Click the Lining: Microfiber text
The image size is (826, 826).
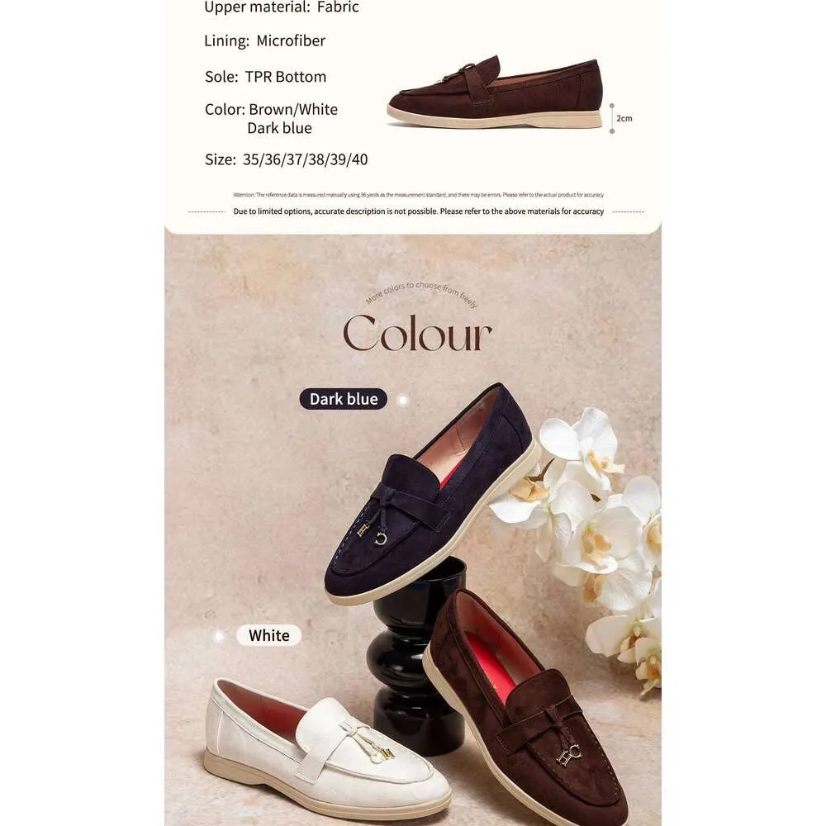(264, 40)
